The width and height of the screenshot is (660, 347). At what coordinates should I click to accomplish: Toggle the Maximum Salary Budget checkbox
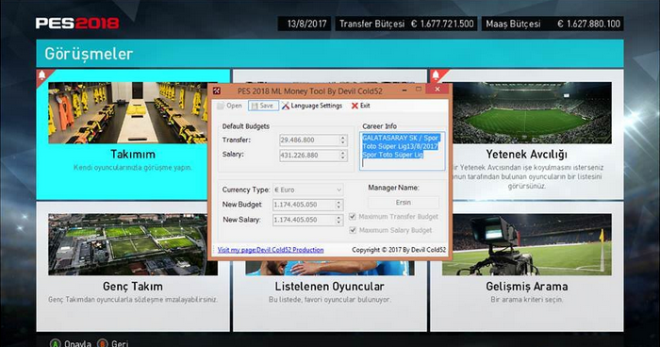point(353,230)
